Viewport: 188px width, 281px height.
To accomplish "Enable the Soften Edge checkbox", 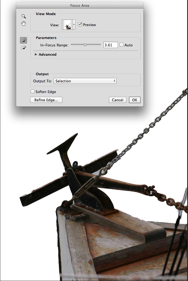I will (33, 92).
